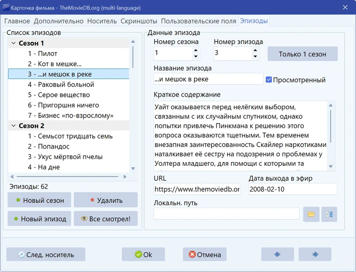Image resolution: width=356 pixels, height=272 pixels.
Task: Click the red Удалить button
Action: pyautogui.click(x=106, y=200)
